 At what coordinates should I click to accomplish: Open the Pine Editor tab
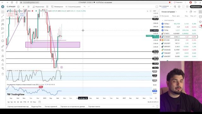pos(36,107)
